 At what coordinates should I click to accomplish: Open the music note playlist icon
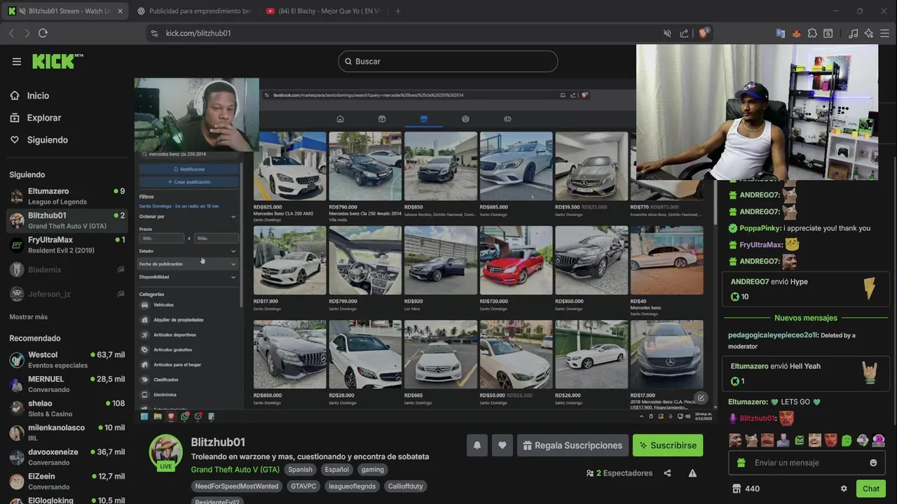pyautogui.click(x=853, y=33)
